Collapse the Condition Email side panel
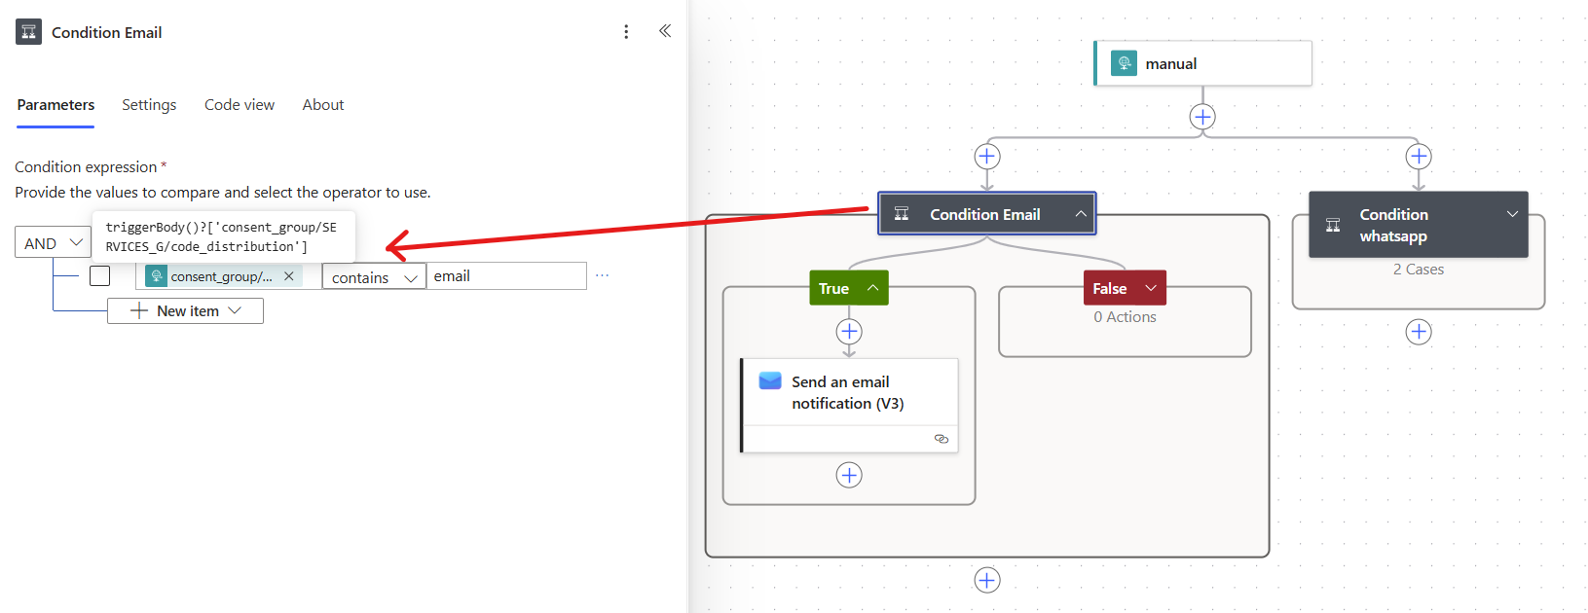 [x=665, y=31]
